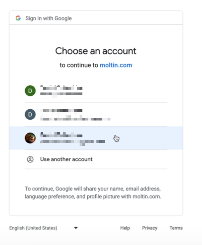Click the blurred email of the second account
The image size is (202, 245).
(75, 118)
